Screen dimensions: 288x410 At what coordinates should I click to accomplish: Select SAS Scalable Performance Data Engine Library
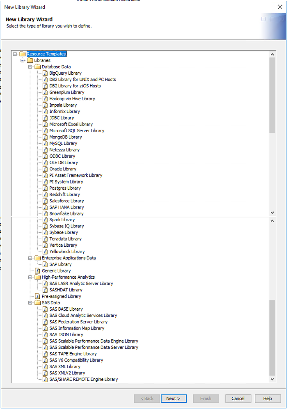tap(94, 341)
